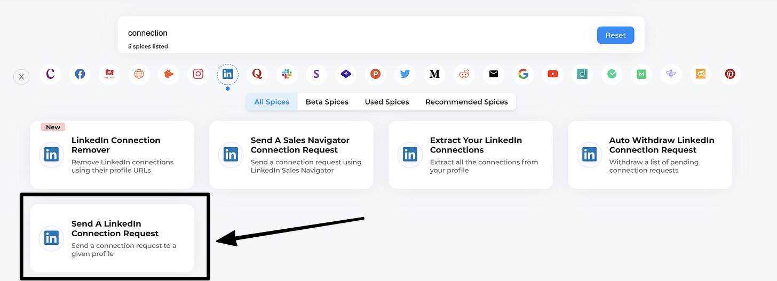Select the green checkmark circle icon
The height and width of the screenshot is (281, 777).
[612, 74]
